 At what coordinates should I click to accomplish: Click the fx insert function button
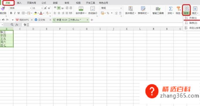pos(17,25)
